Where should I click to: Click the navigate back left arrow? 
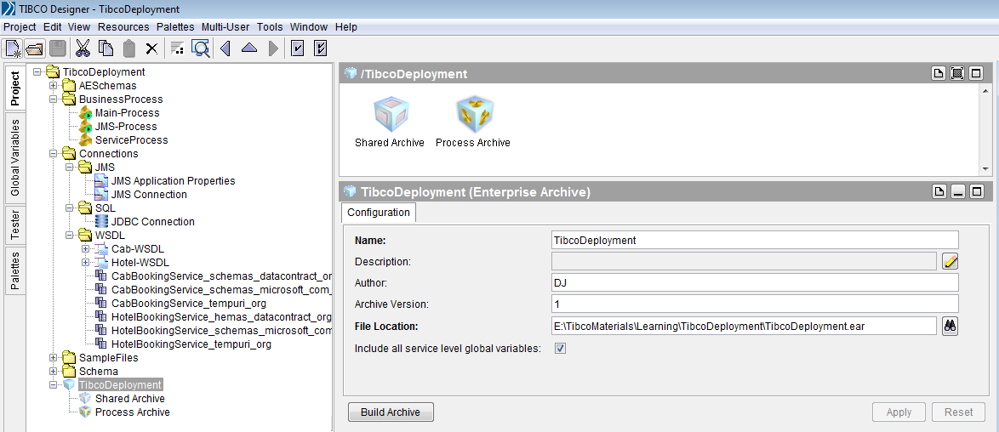click(x=225, y=48)
